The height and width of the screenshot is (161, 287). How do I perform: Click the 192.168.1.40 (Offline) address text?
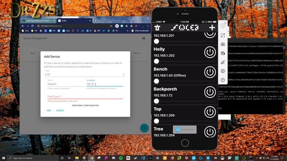[170, 76]
